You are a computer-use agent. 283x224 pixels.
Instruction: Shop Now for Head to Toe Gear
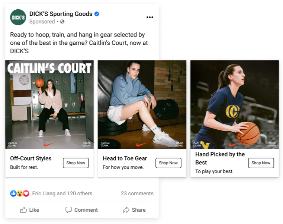coord(168,163)
